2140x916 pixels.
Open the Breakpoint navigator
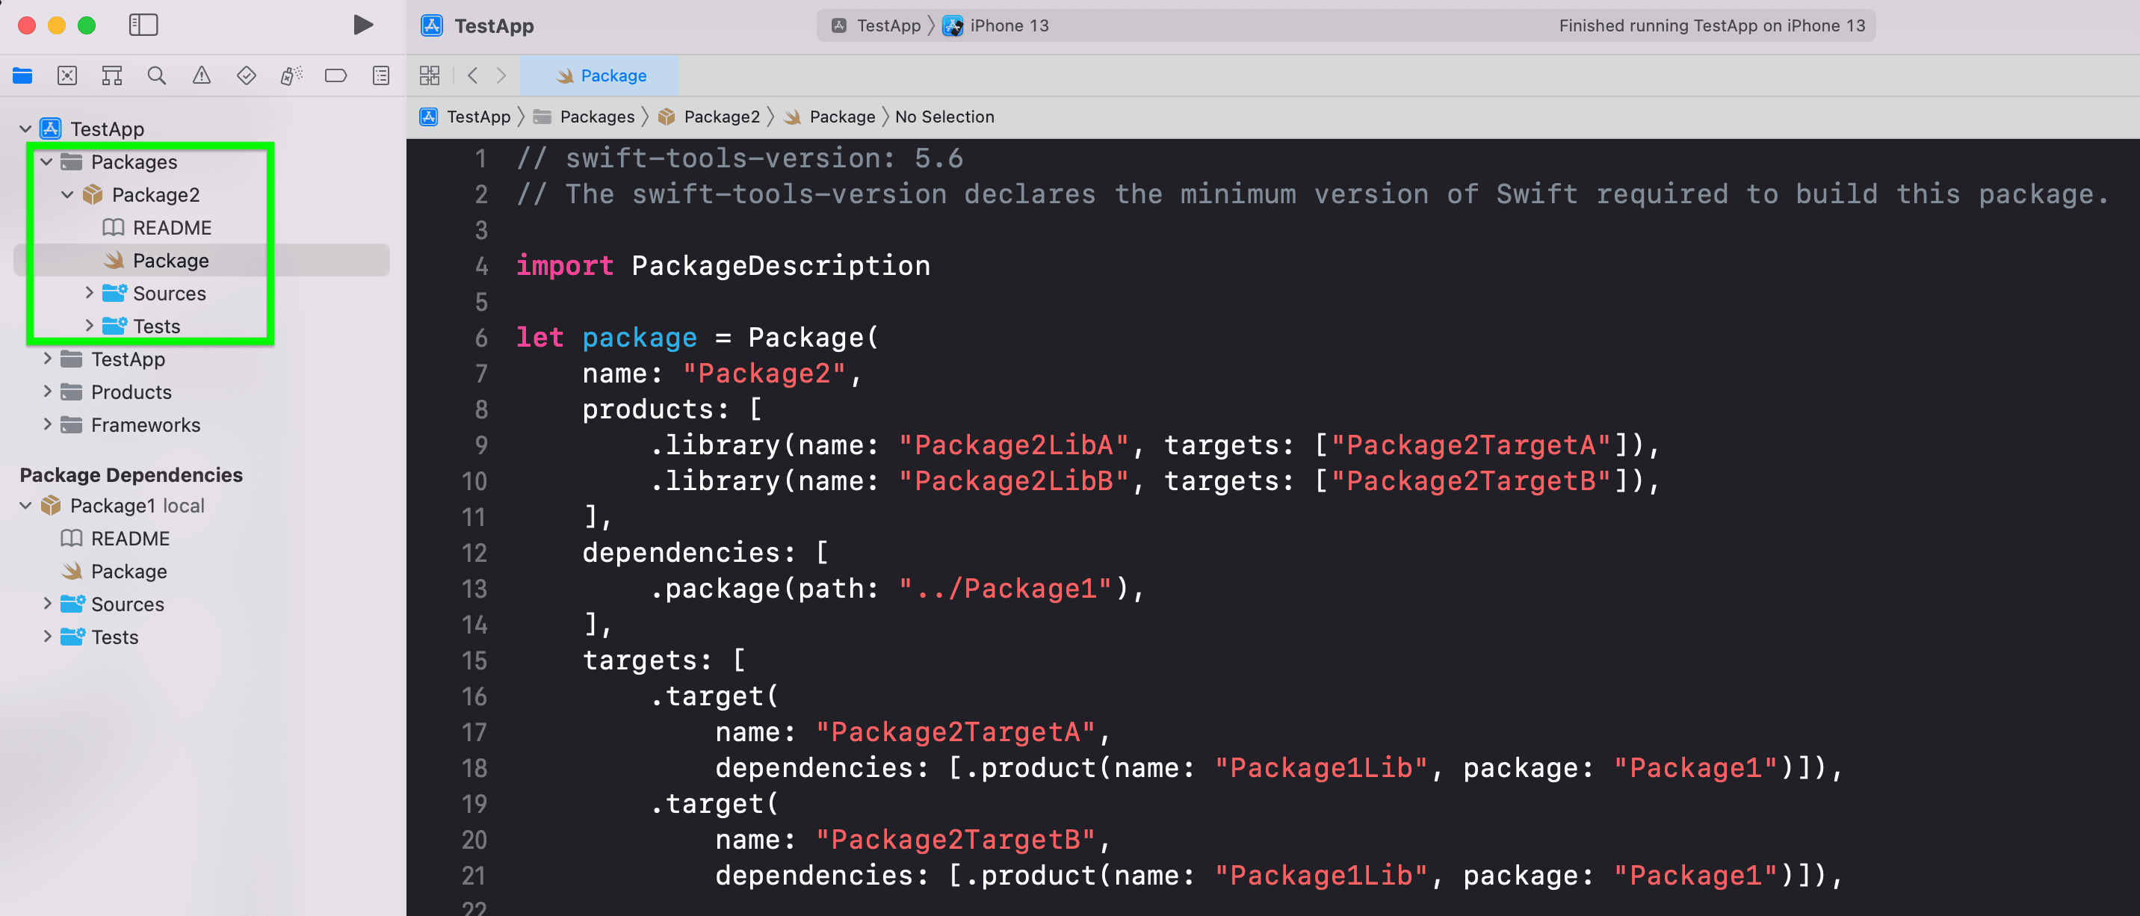click(335, 75)
